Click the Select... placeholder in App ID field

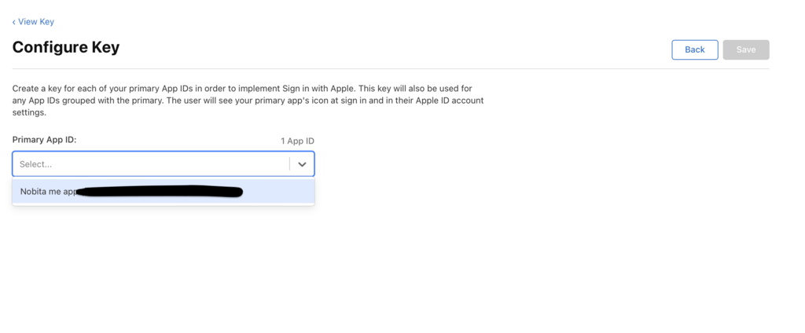(36, 164)
